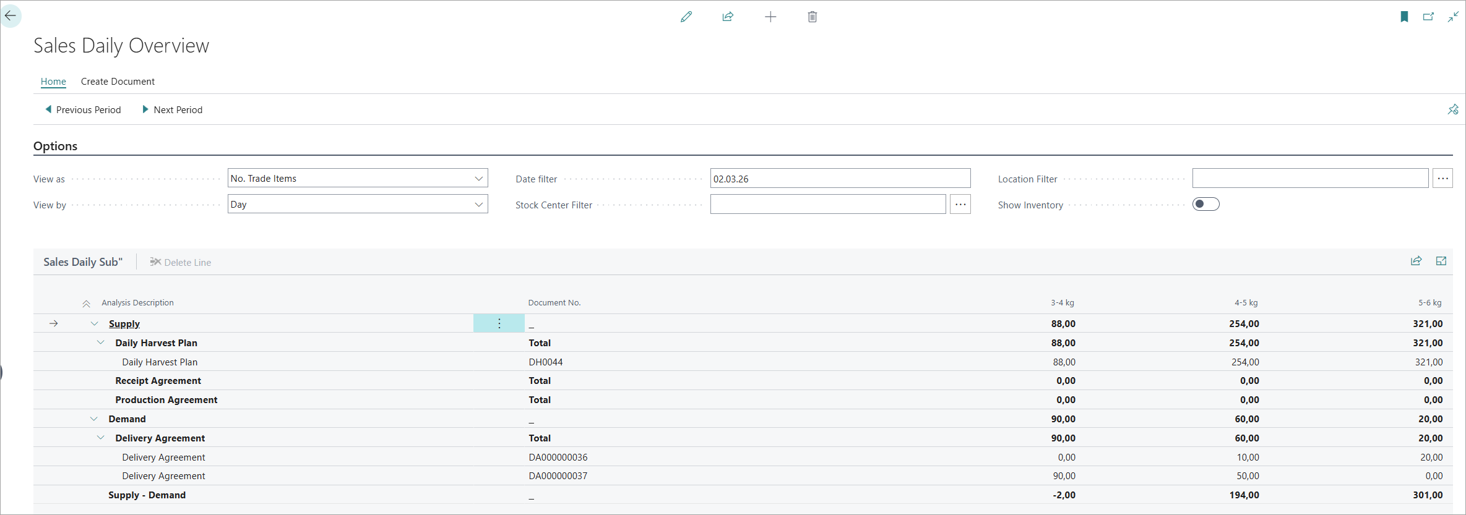Click the plus icon to add new
Screen dimensions: 1466x515
coord(770,17)
